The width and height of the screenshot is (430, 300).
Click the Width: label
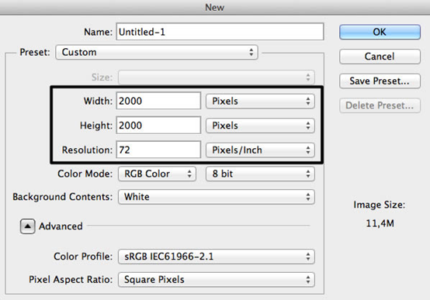pos(98,101)
